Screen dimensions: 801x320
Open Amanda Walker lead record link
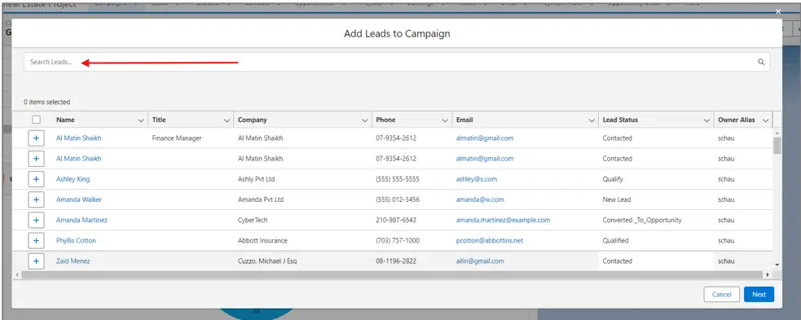point(79,199)
